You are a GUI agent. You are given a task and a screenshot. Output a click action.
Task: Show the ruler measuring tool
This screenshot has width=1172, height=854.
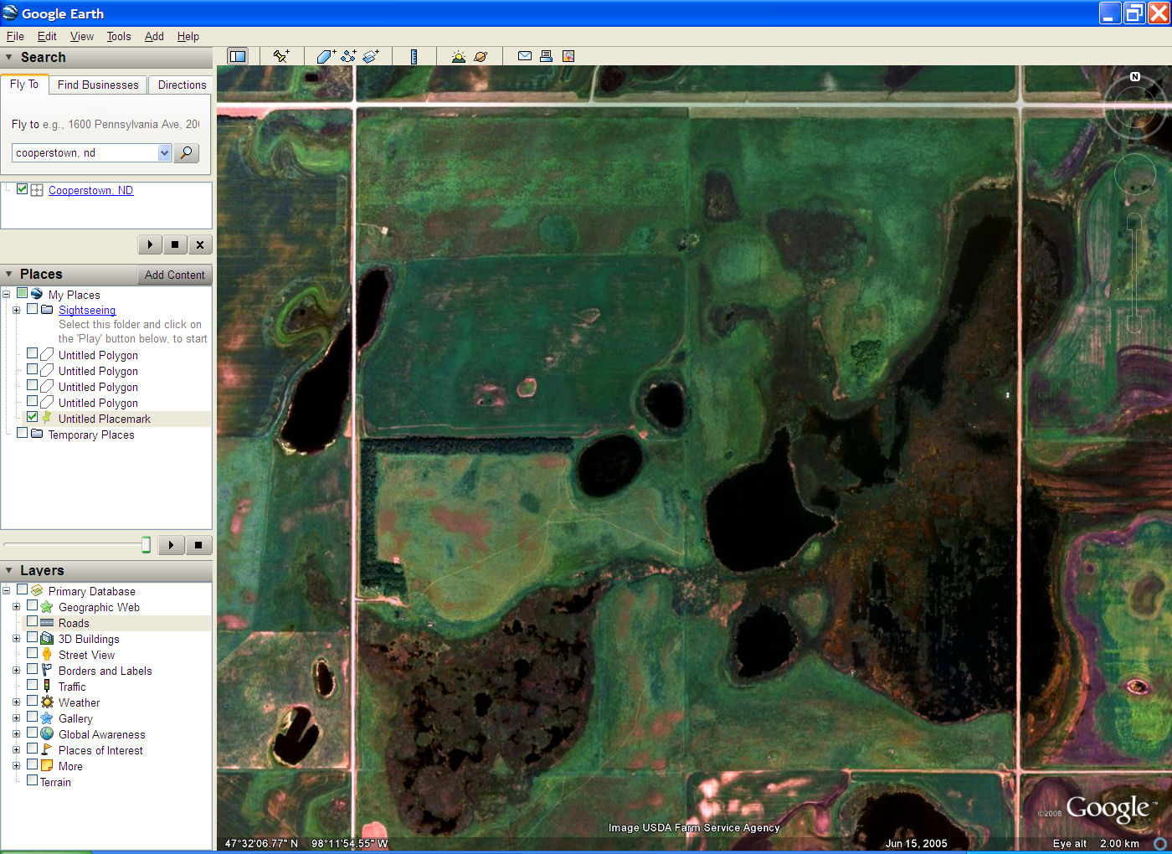[x=414, y=56]
